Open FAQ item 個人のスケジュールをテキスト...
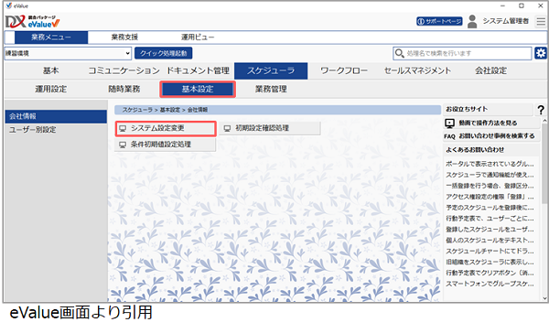Screen dimensions: 549x333 tap(490, 241)
